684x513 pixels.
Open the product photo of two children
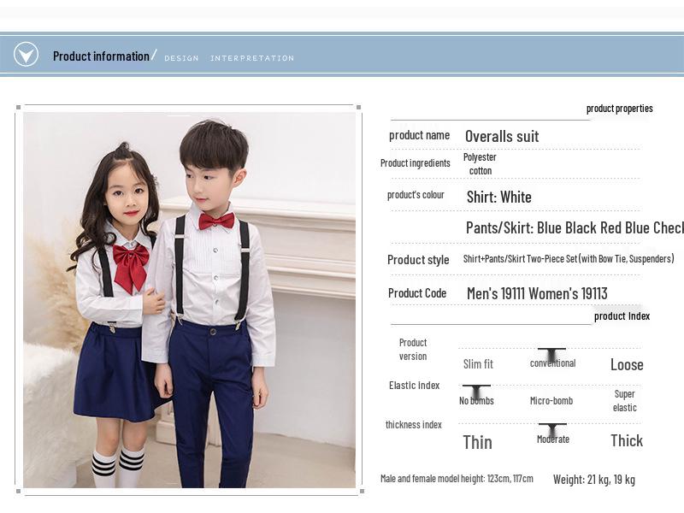[x=189, y=299]
